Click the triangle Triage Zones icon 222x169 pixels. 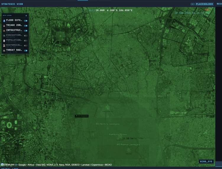[4, 26]
